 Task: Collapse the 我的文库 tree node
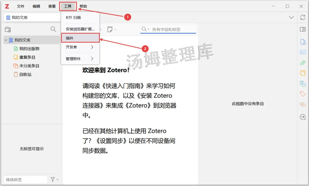coord(6,40)
